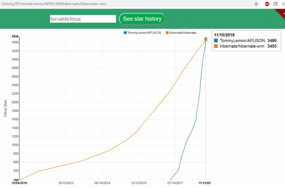
Task: Toggle the hibernate/hibernate-... legend label
Action: [184, 33]
